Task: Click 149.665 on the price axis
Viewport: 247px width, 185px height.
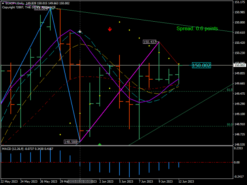Action: pyautogui.click(x=239, y=84)
